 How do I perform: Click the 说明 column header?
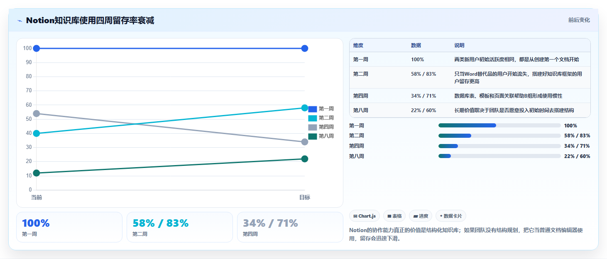459,46
